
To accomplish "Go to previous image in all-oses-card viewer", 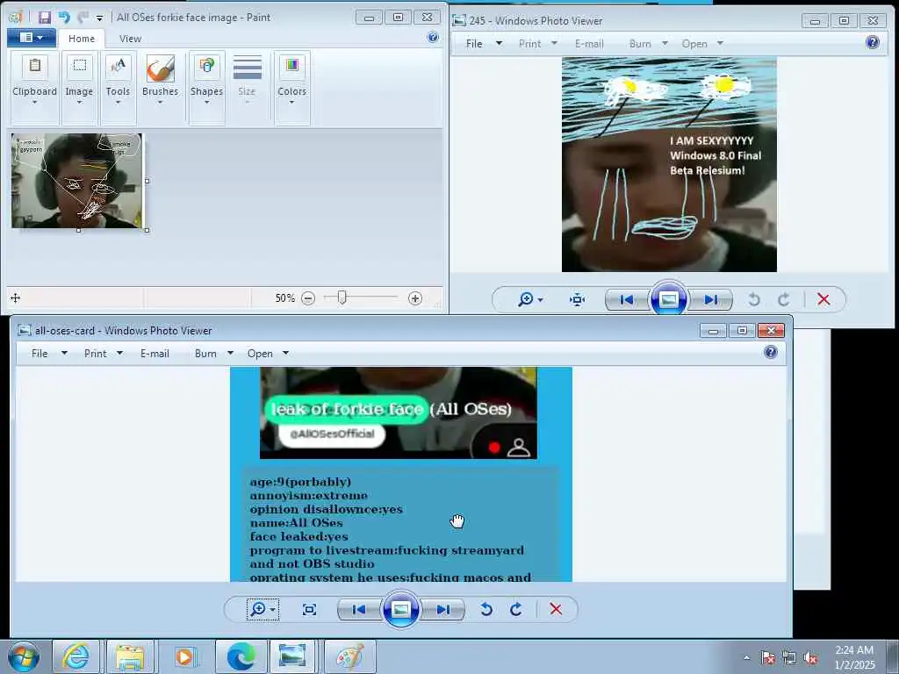I will coord(359,609).
